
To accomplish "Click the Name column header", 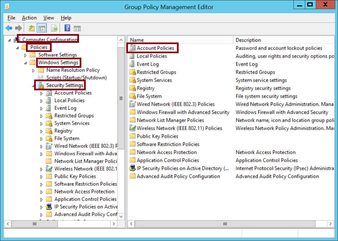I will (137, 40).
